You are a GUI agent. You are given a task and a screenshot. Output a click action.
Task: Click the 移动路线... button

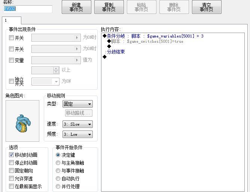click(79, 113)
